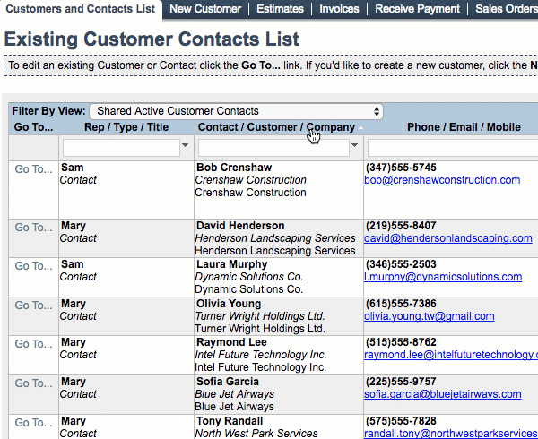Click the Go To... column header
538x439 pixels.
tap(34, 127)
